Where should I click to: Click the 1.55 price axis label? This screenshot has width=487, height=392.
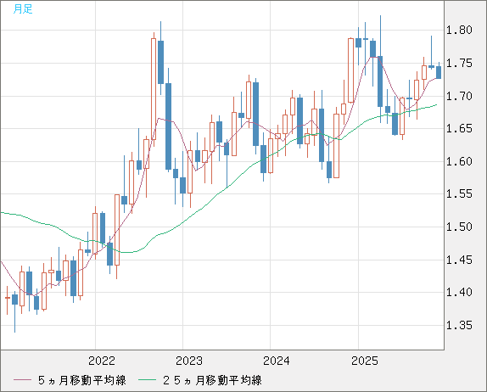(459, 194)
